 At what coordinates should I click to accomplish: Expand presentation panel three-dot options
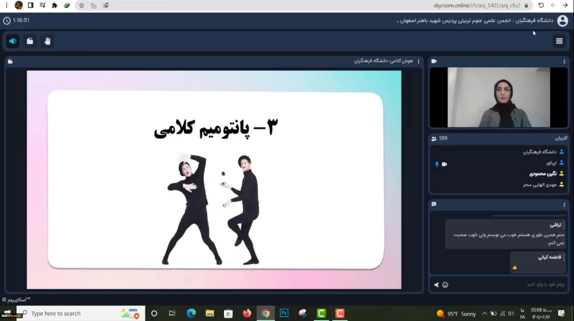coord(419,62)
